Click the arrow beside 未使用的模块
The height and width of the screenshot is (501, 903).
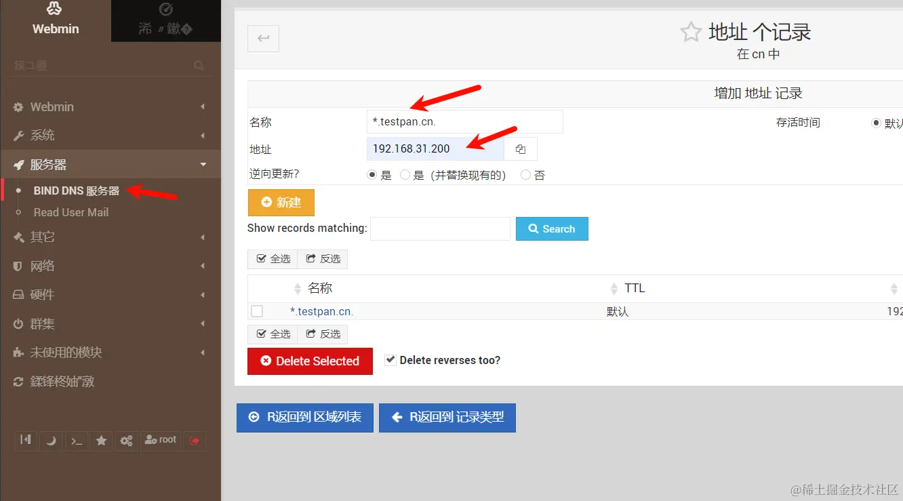click(x=203, y=353)
